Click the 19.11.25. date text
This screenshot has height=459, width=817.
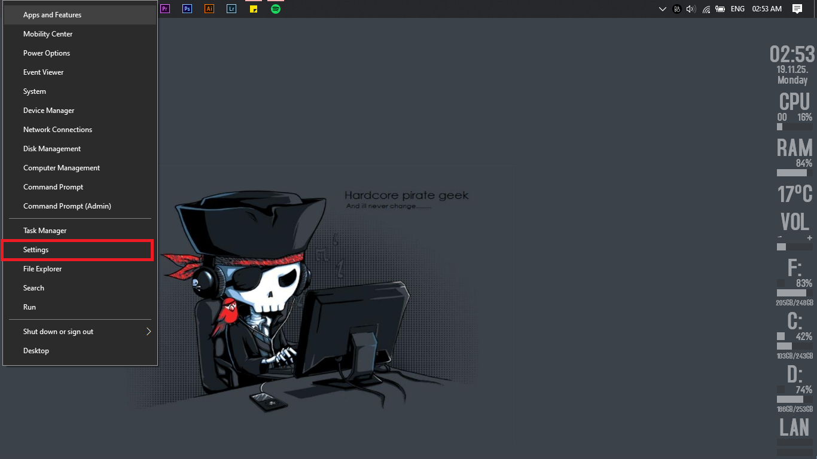click(x=792, y=69)
